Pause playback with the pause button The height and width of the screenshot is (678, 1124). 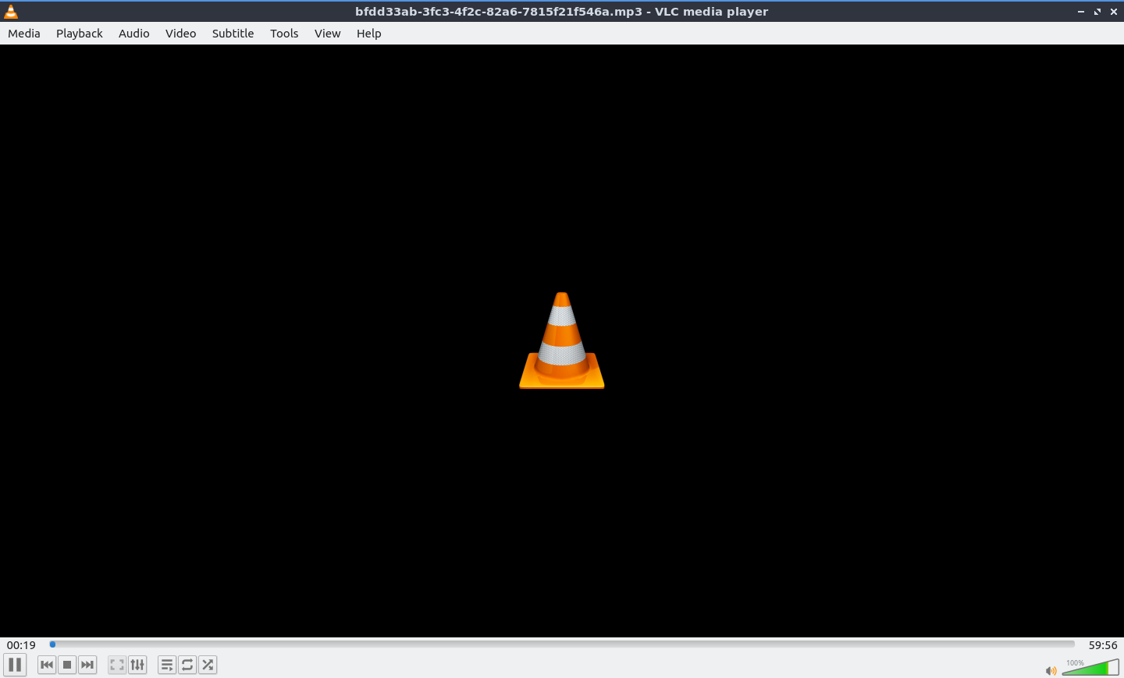15,665
